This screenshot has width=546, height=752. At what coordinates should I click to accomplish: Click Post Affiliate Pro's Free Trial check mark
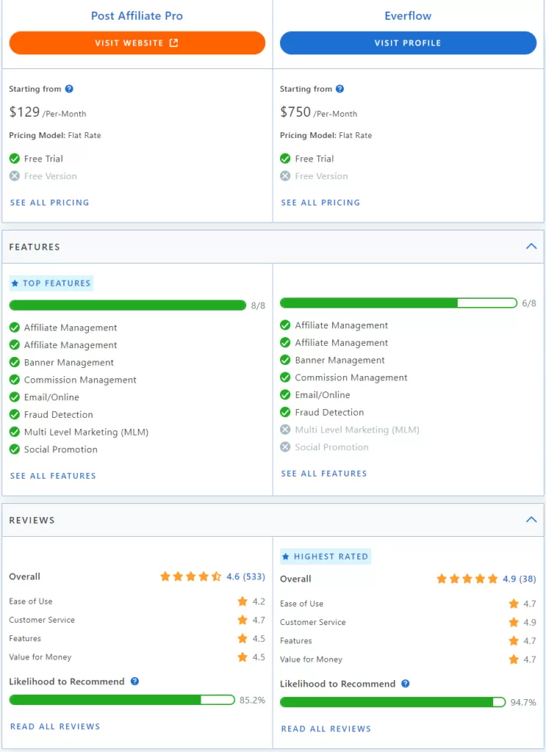click(15, 159)
